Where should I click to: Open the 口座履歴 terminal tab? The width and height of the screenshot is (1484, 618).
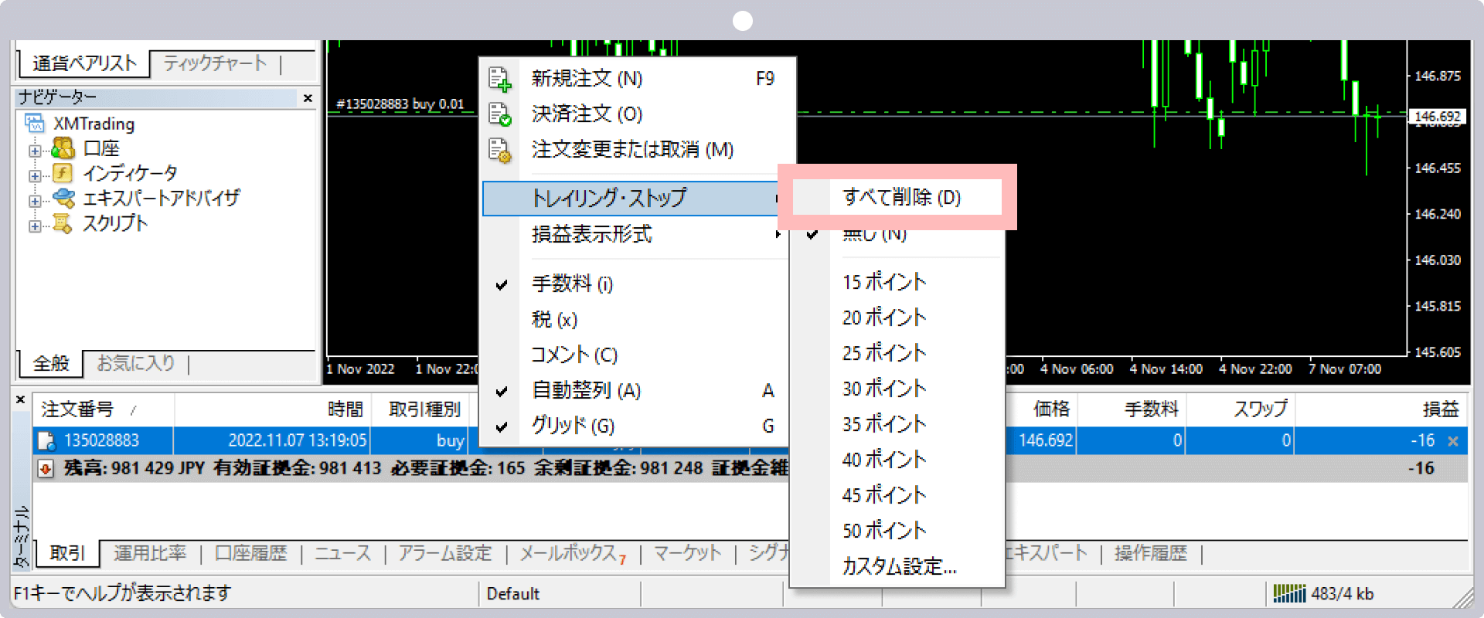pos(250,553)
